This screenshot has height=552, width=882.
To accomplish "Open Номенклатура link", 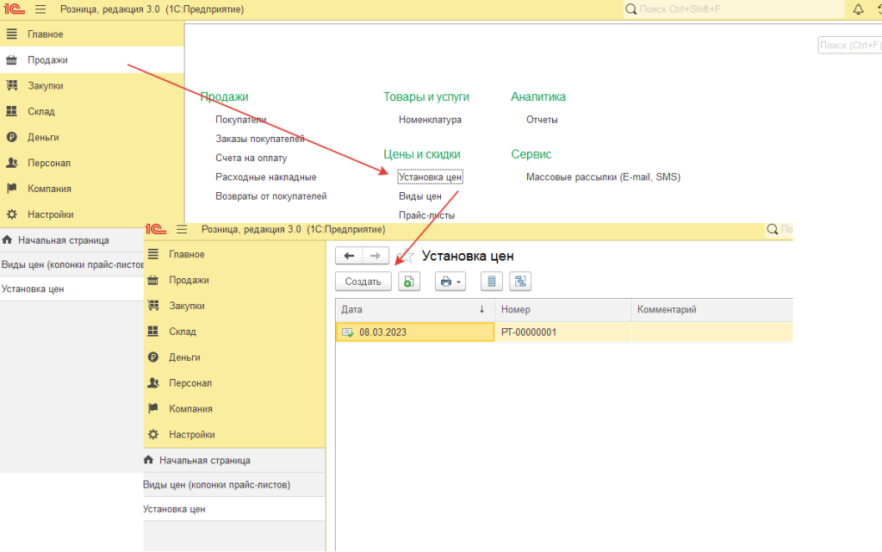I will tap(430, 120).
